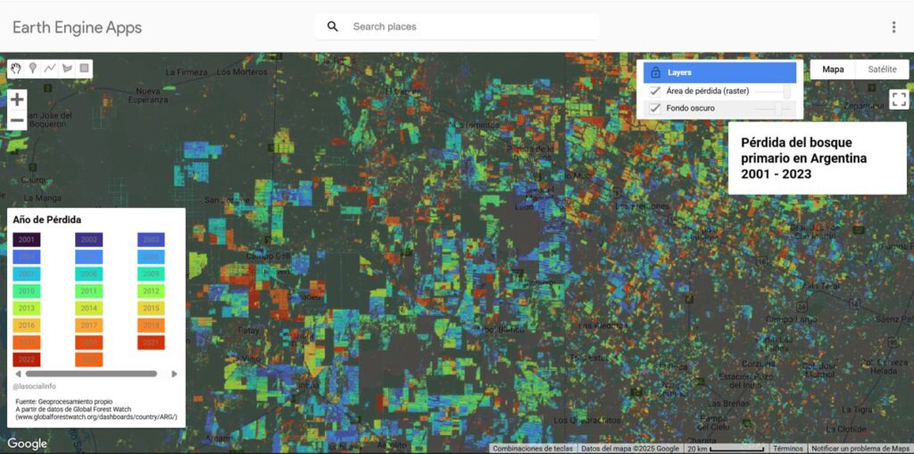Switch to Mapa view

tap(833, 70)
